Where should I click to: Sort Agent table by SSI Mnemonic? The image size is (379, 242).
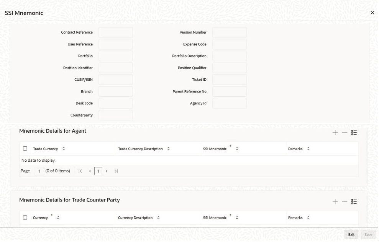pos(237,149)
